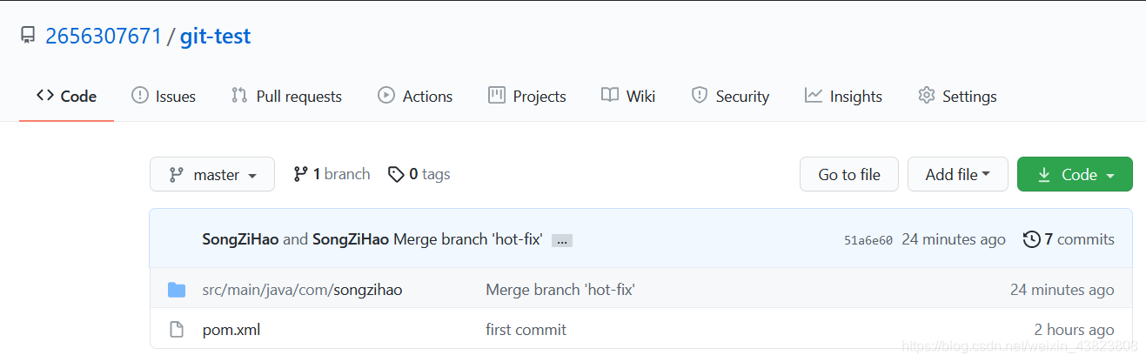Viewport: 1146px width, 362px height.
Task: Click the download icon in Code button
Action: (x=1044, y=175)
